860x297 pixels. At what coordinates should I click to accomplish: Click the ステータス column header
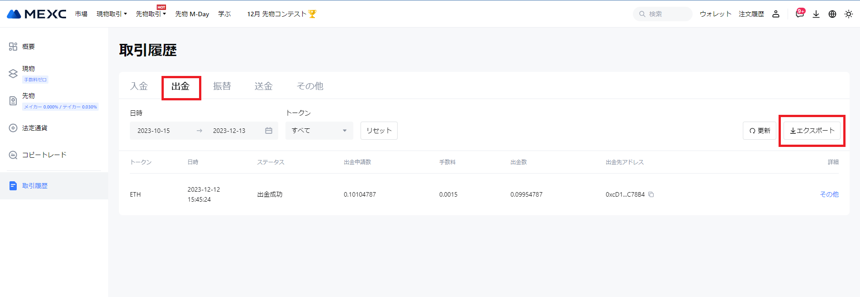271,162
